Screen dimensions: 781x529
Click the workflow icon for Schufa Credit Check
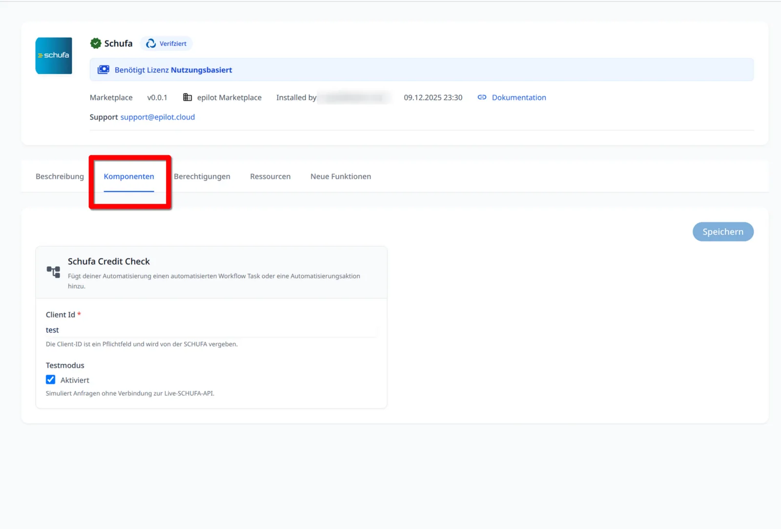53,272
